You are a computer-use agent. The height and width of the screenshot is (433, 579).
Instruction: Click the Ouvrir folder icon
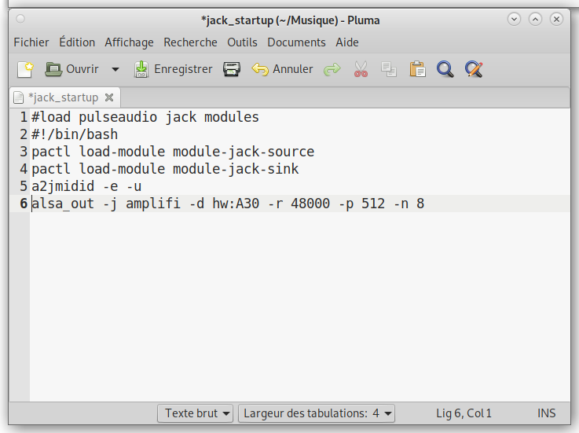click(53, 69)
